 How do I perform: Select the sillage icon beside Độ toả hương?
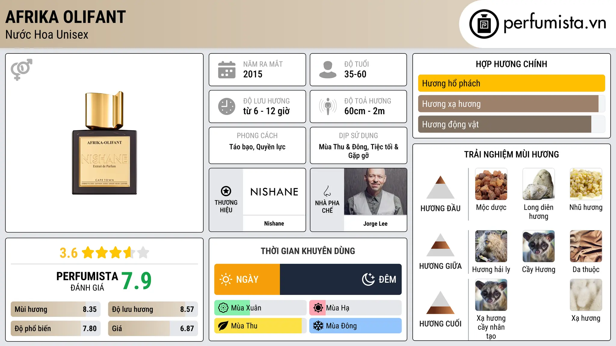[328, 106]
